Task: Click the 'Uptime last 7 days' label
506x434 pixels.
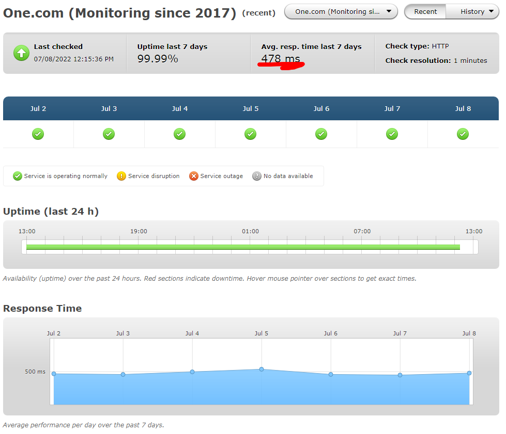Action: [x=172, y=47]
